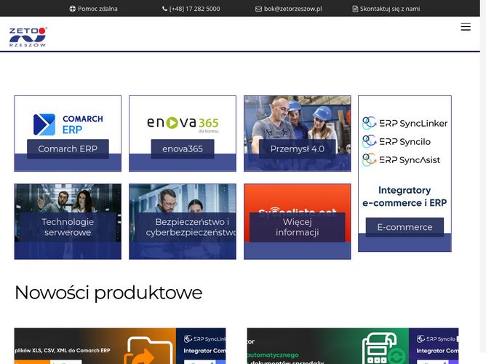Click the envelope email icon
Viewport: 486px width, 364px height.
click(258, 9)
